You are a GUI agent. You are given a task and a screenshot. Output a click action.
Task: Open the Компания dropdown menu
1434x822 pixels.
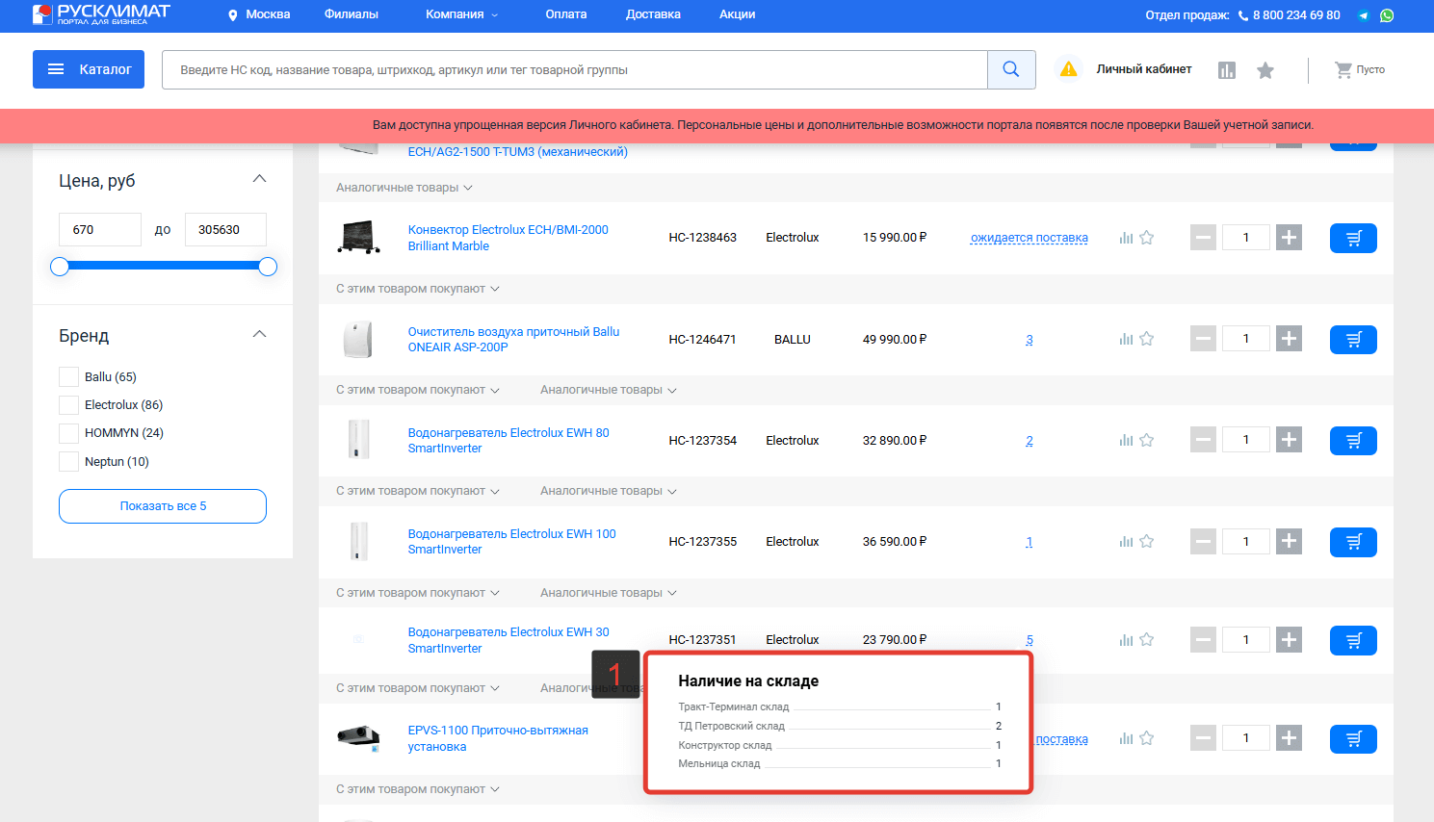462,14
